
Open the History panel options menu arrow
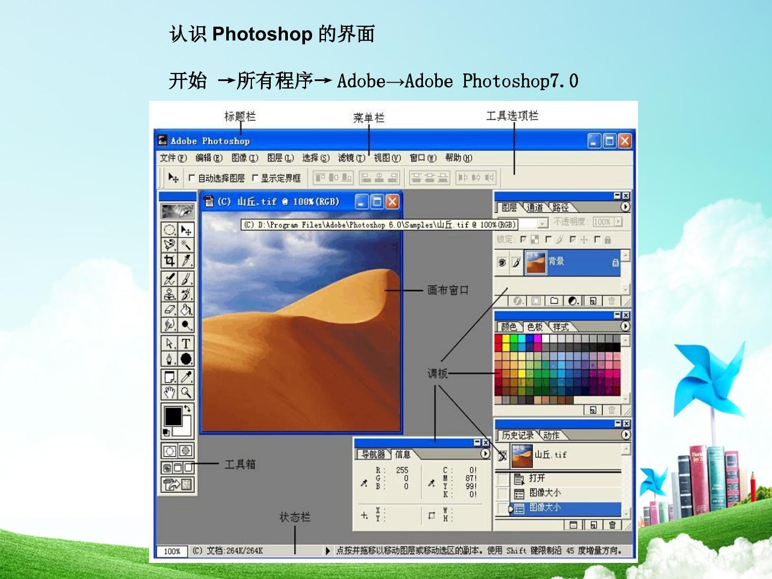pos(626,435)
